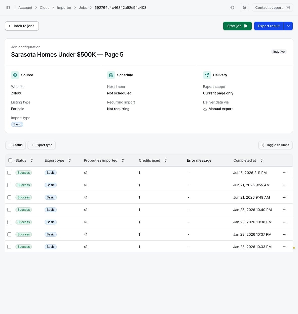Click Current page only export scope
This screenshot has width=298, height=314.
pyautogui.click(x=218, y=93)
